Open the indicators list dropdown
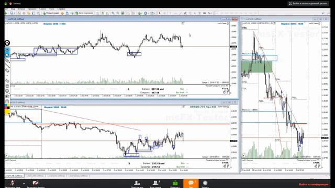This screenshot has height=188, width=335. [140, 13]
